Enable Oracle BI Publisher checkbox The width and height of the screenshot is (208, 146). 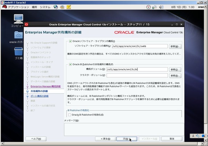coord(70,115)
